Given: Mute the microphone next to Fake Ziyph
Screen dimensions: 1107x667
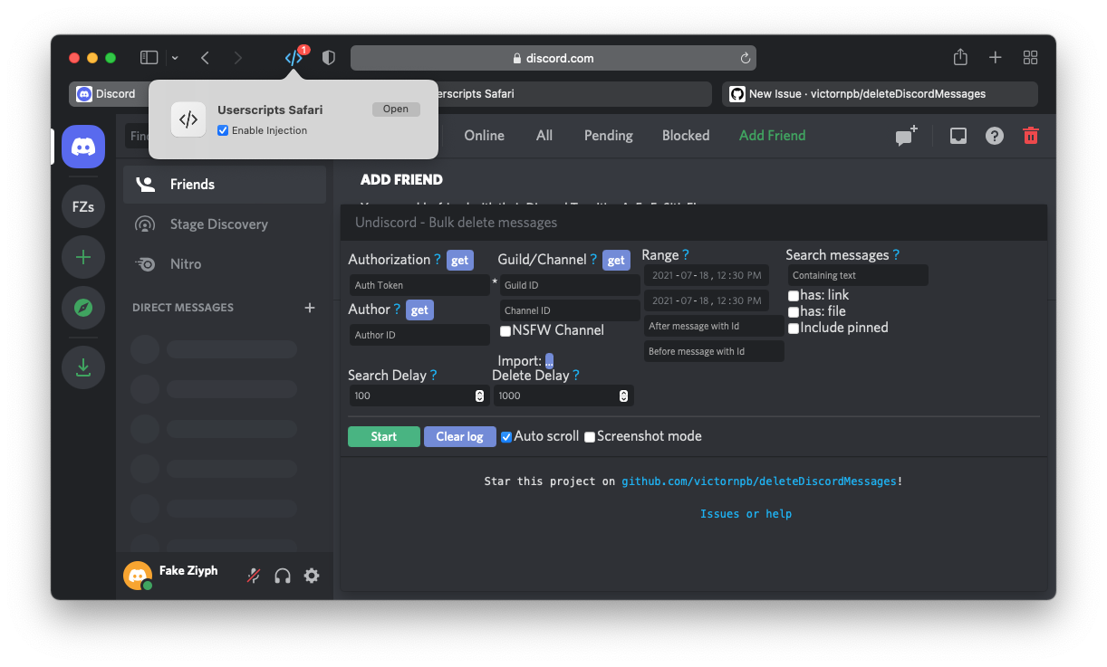Looking at the screenshot, I should coord(253,576).
